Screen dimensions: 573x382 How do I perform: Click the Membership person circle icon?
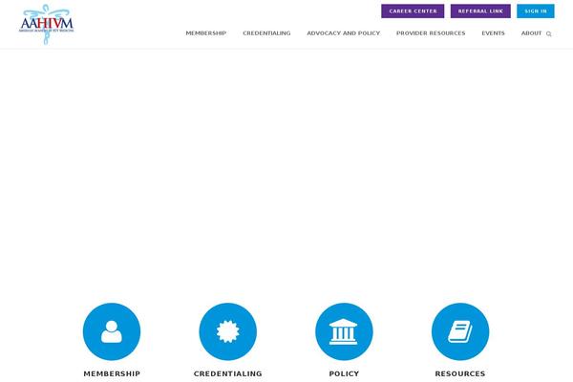tap(112, 331)
